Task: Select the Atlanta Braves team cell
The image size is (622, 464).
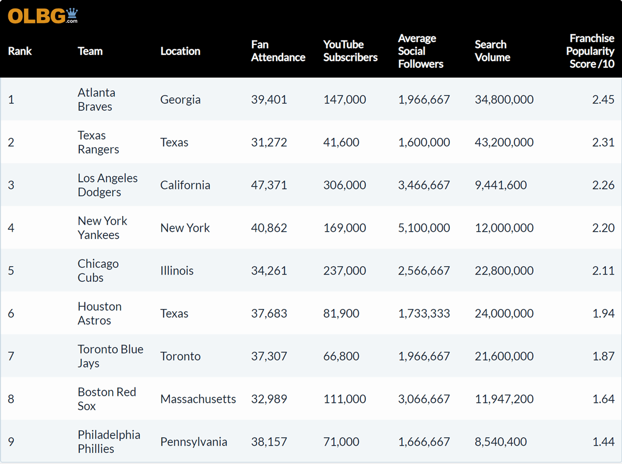Action: click(97, 99)
